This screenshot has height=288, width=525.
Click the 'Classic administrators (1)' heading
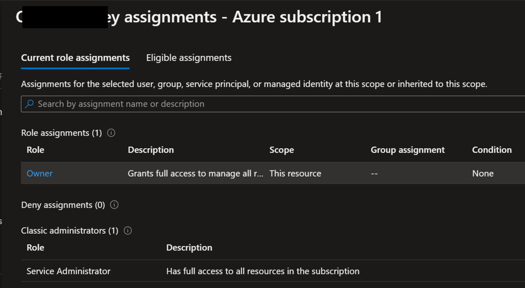[x=70, y=230]
